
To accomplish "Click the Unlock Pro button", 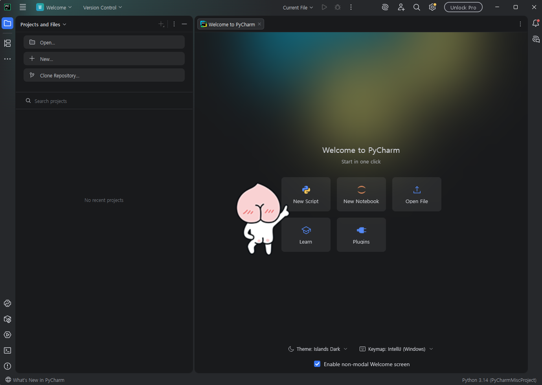I will point(463,7).
